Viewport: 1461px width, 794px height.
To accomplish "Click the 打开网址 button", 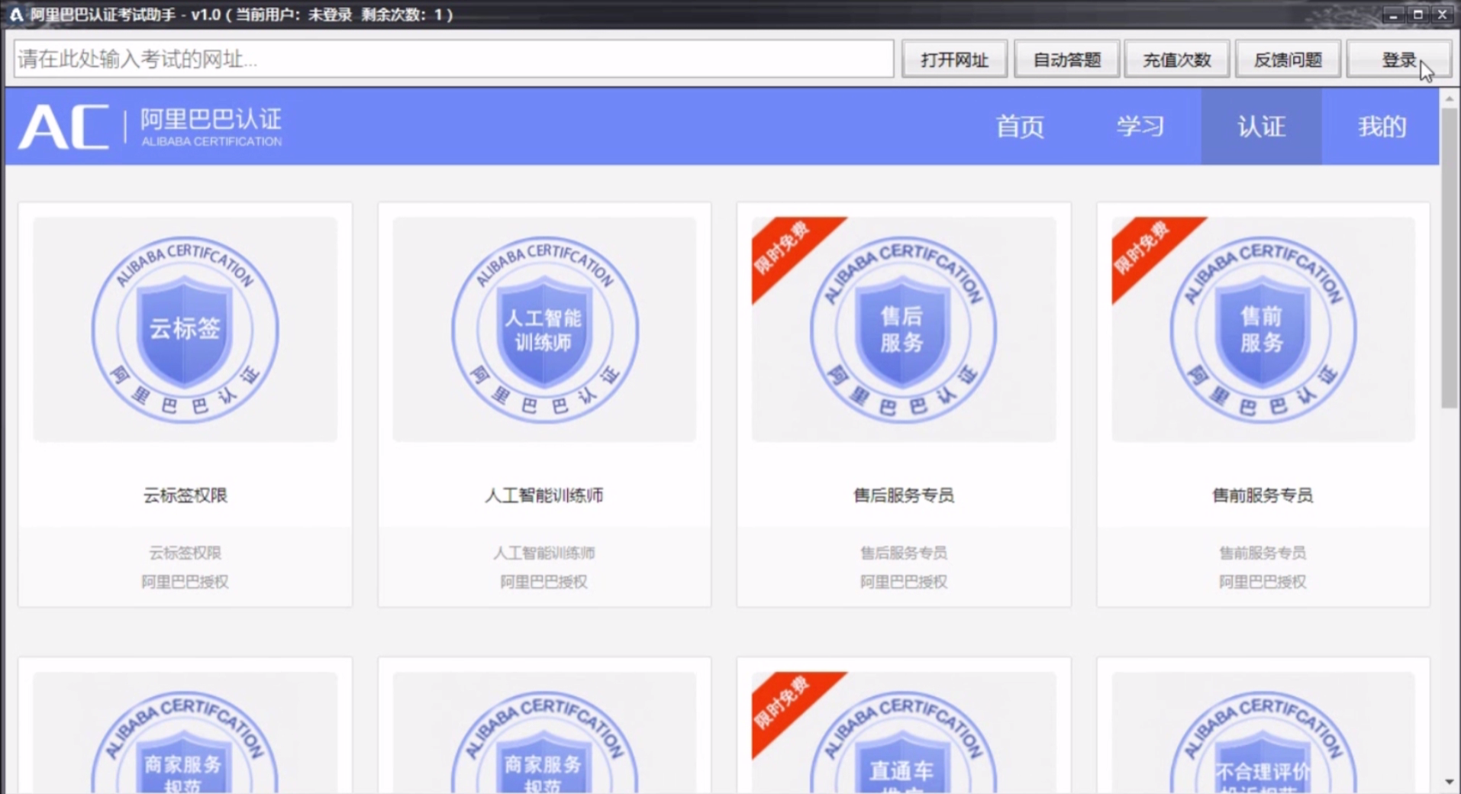I will point(954,60).
